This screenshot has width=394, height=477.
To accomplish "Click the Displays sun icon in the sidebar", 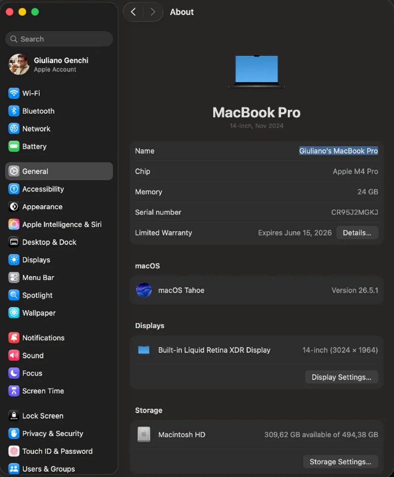I will [14, 260].
